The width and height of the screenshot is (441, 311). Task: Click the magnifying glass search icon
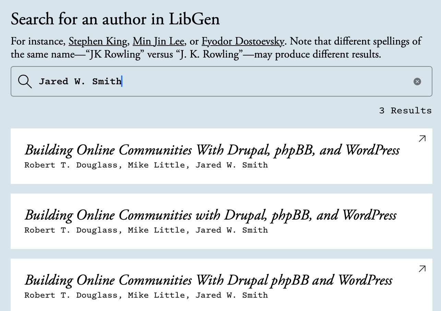pyautogui.click(x=25, y=82)
